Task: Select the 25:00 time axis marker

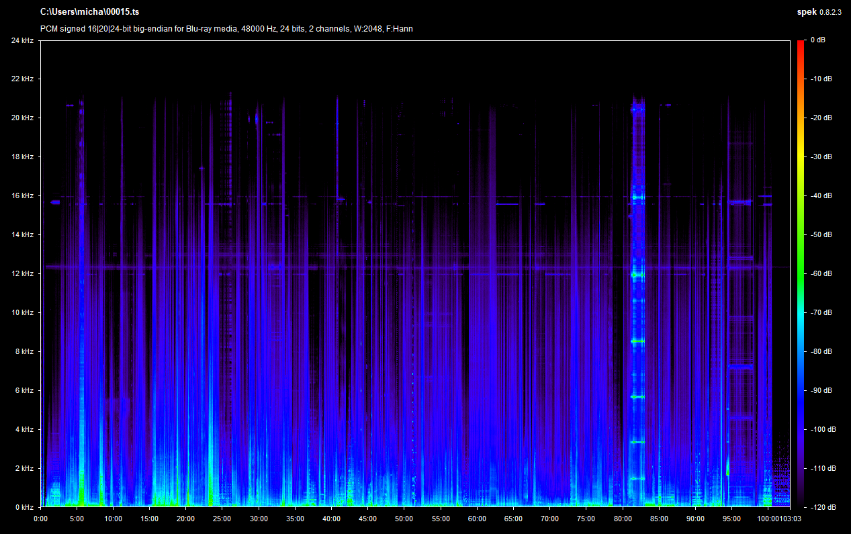Action: click(222, 519)
